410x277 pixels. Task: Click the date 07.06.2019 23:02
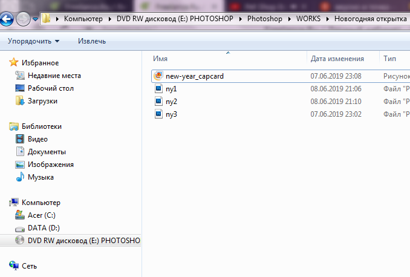(336, 114)
